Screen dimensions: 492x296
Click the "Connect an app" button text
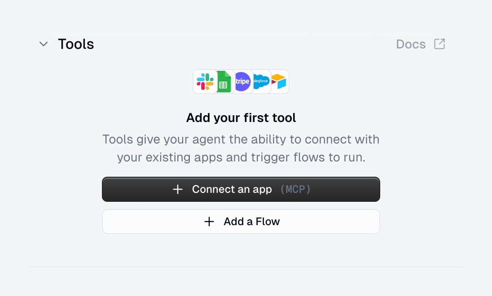pyautogui.click(x=232, y=189)
